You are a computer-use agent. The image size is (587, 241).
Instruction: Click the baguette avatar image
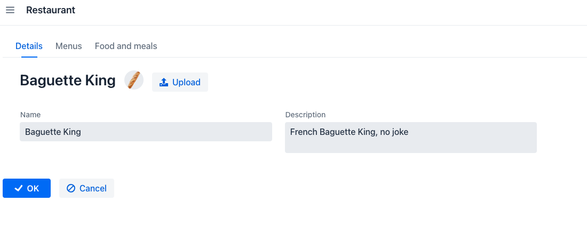click(x=134, y=80)
